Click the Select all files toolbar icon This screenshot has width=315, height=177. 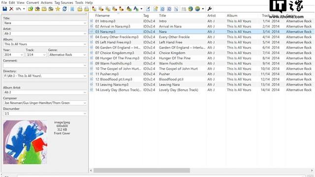point(72,9)
